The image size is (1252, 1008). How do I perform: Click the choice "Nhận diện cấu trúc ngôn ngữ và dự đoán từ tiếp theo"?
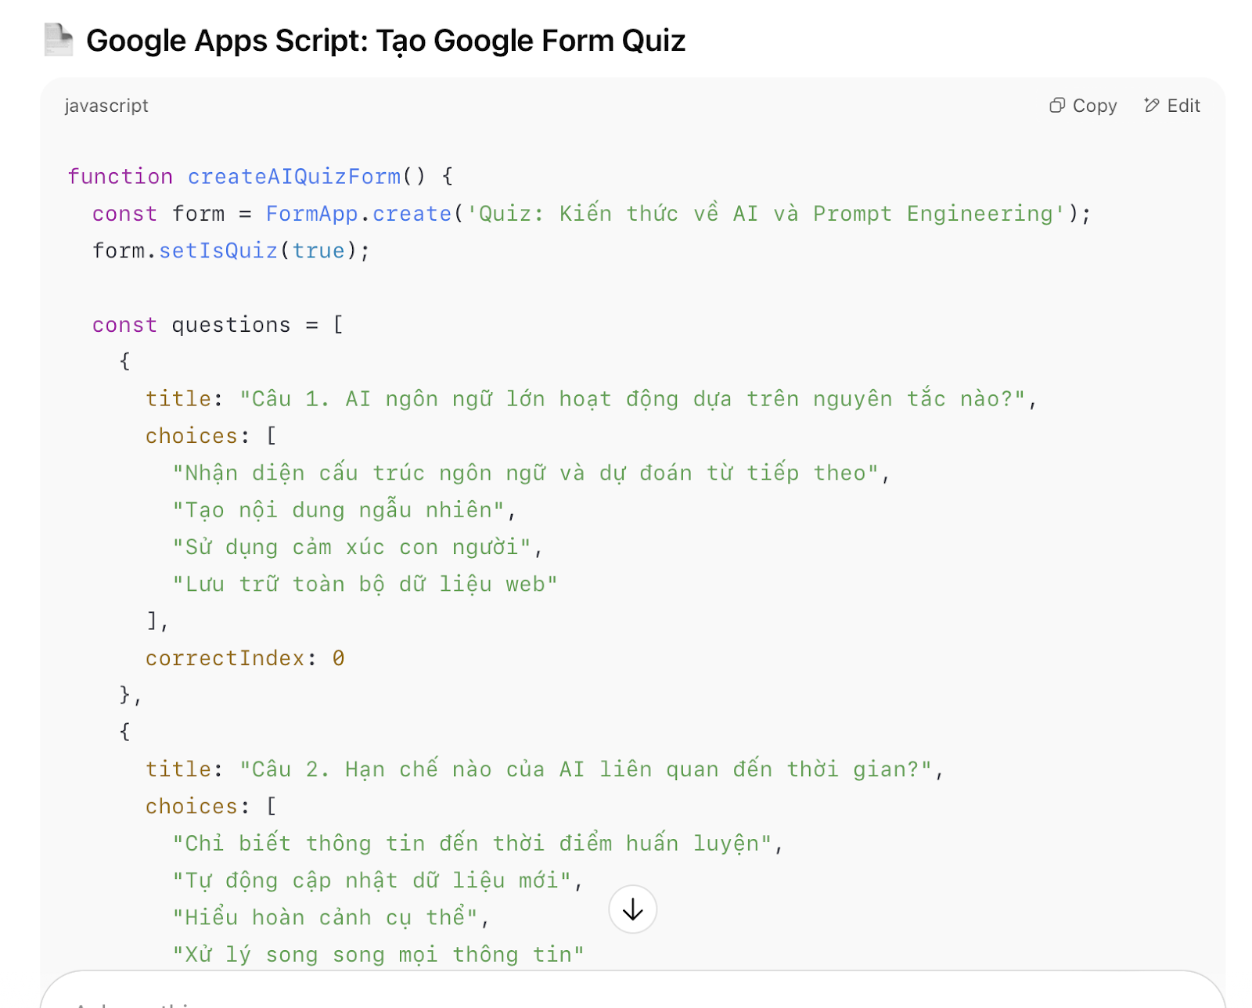tap(531, 473)
